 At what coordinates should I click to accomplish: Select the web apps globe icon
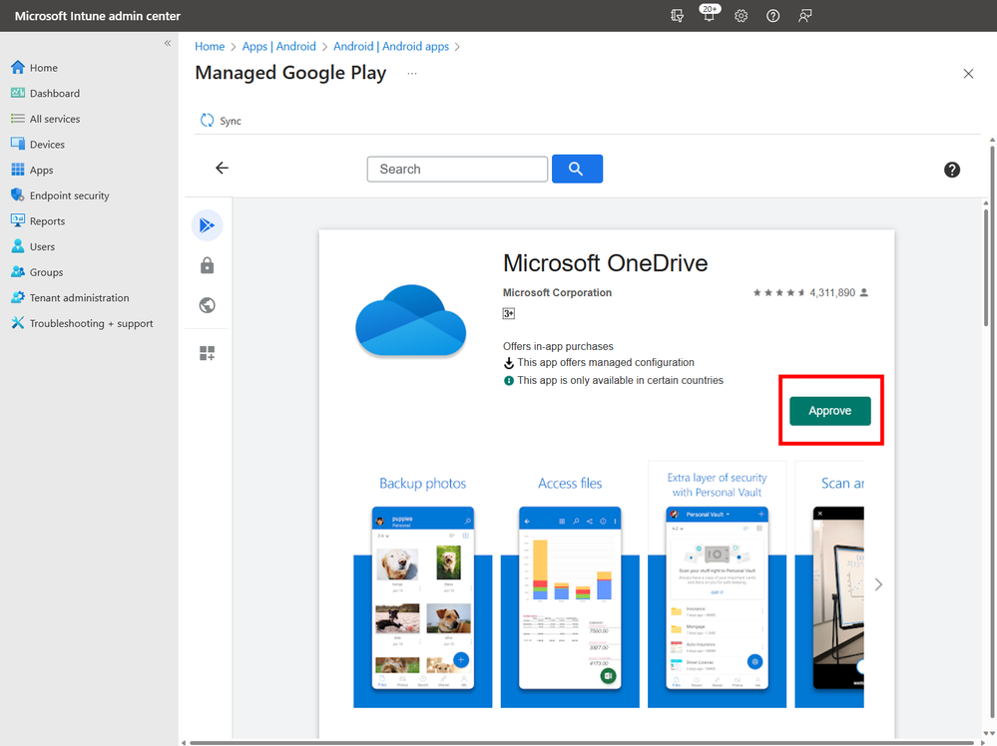pyautogui.click(x=207, y=305)
